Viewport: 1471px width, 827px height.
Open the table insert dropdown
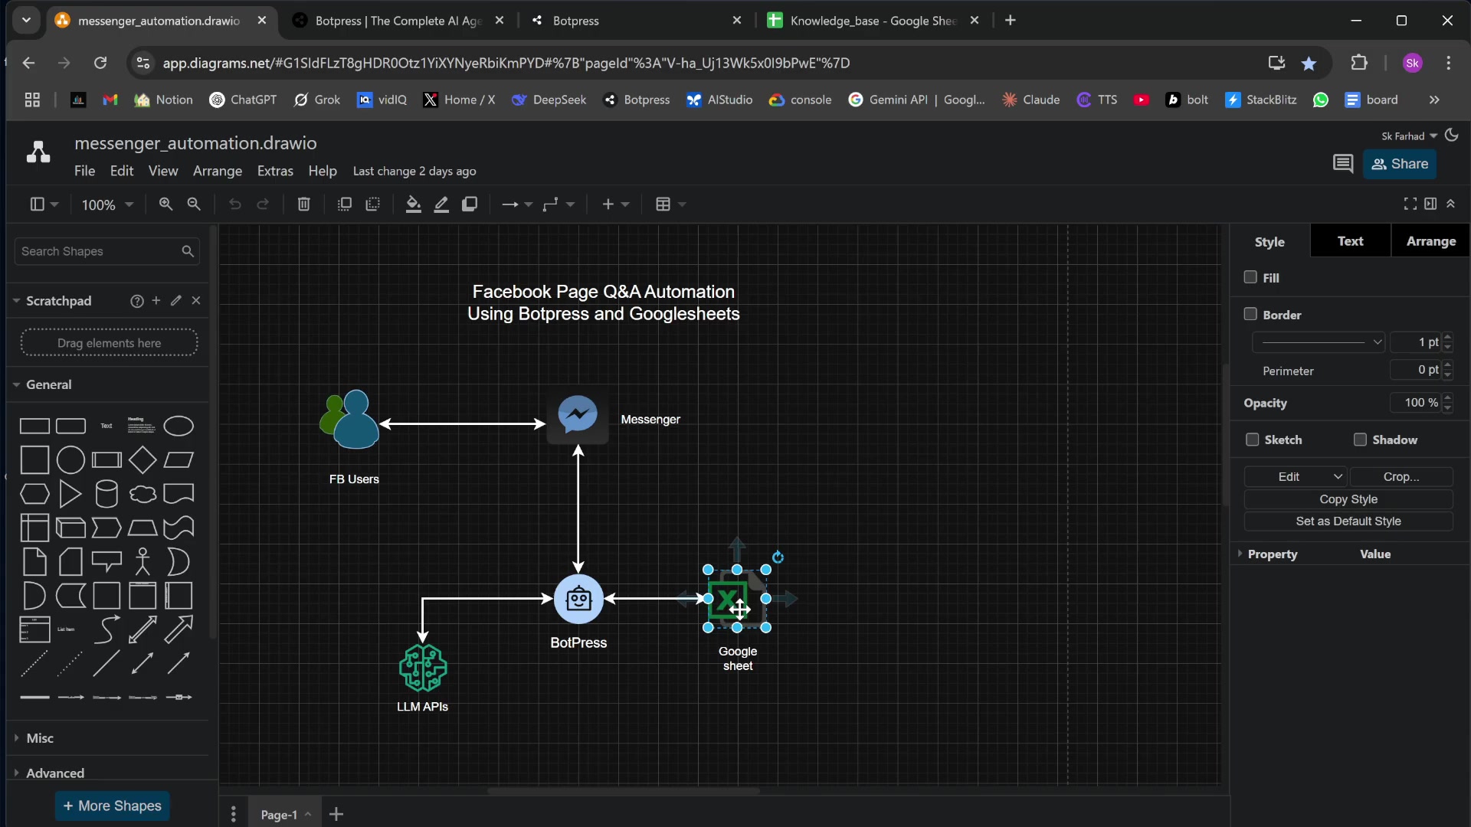click(670, 204)
